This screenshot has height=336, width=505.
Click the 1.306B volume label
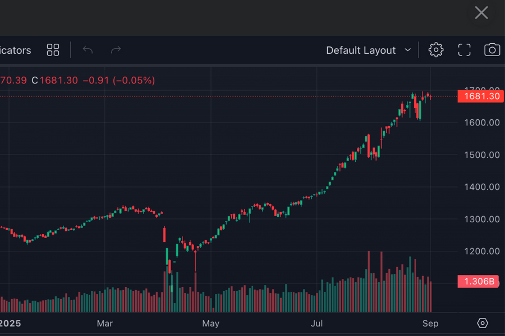(x=480, y=282)
